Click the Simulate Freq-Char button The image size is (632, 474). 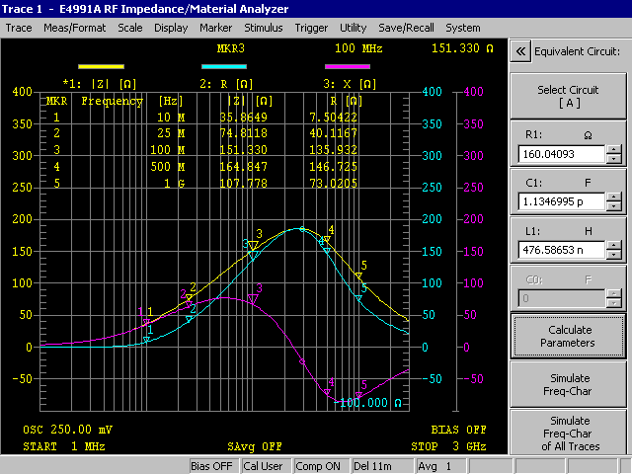pos(569,384)
